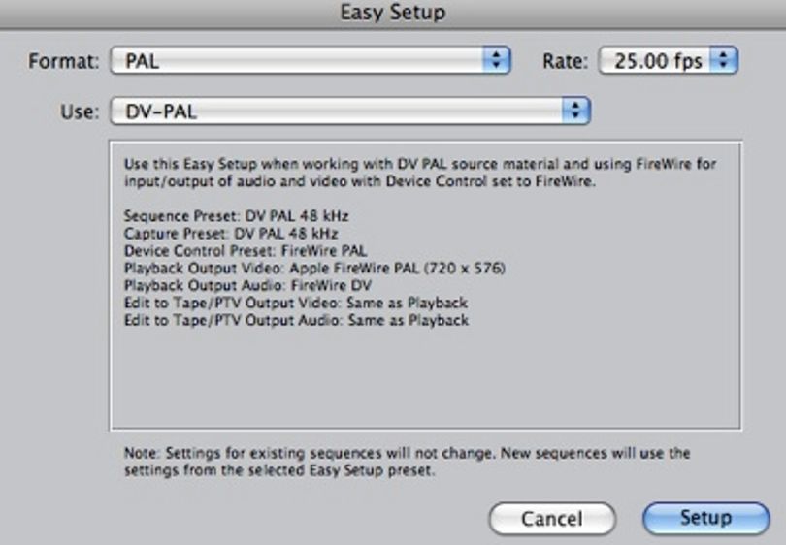Select the Playback Output Audio FireWire DV line
The image size is (786, 545).
pyautogui.click(x=247, y=285)
